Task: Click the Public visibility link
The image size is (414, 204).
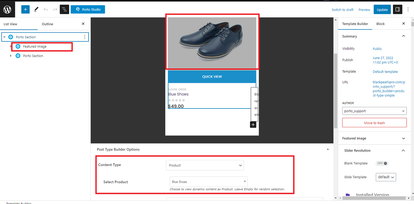Action: coord(377,49)
